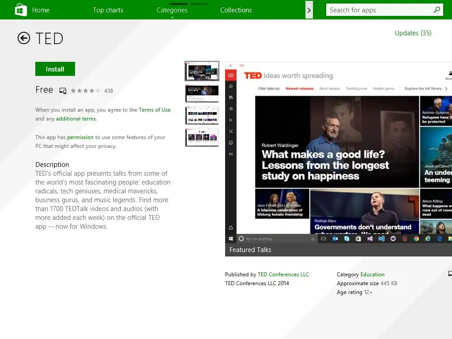Click the What makes a good life talk
The height and width of the screenshot is (339, 452).
337,142
